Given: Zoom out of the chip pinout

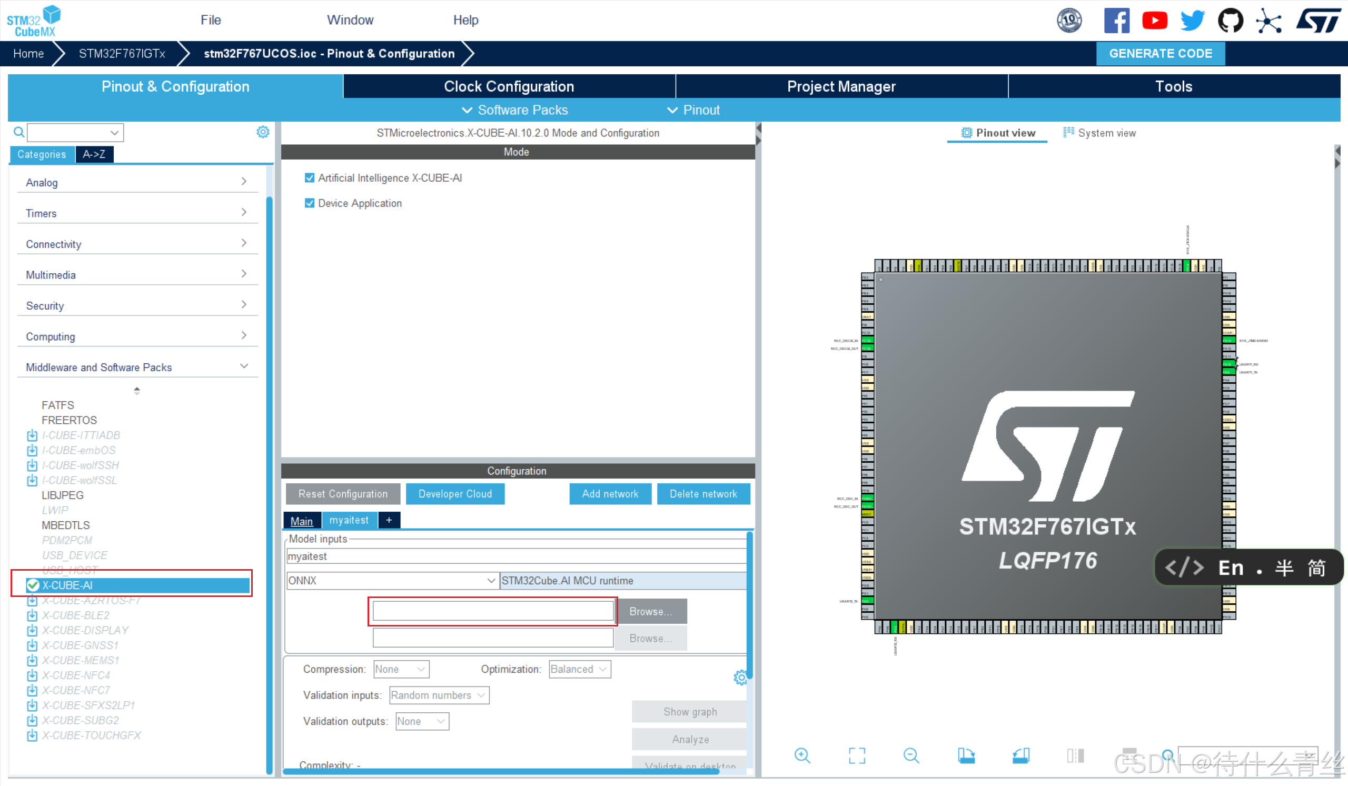Looking at the screenshot, I should point(911,755).
